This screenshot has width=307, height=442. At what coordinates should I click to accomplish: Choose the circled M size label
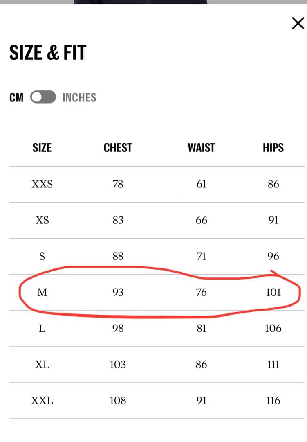42,292
